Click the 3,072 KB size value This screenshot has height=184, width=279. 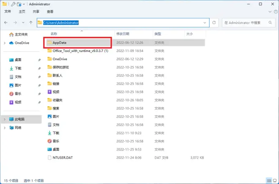click(x=197, y=157)
